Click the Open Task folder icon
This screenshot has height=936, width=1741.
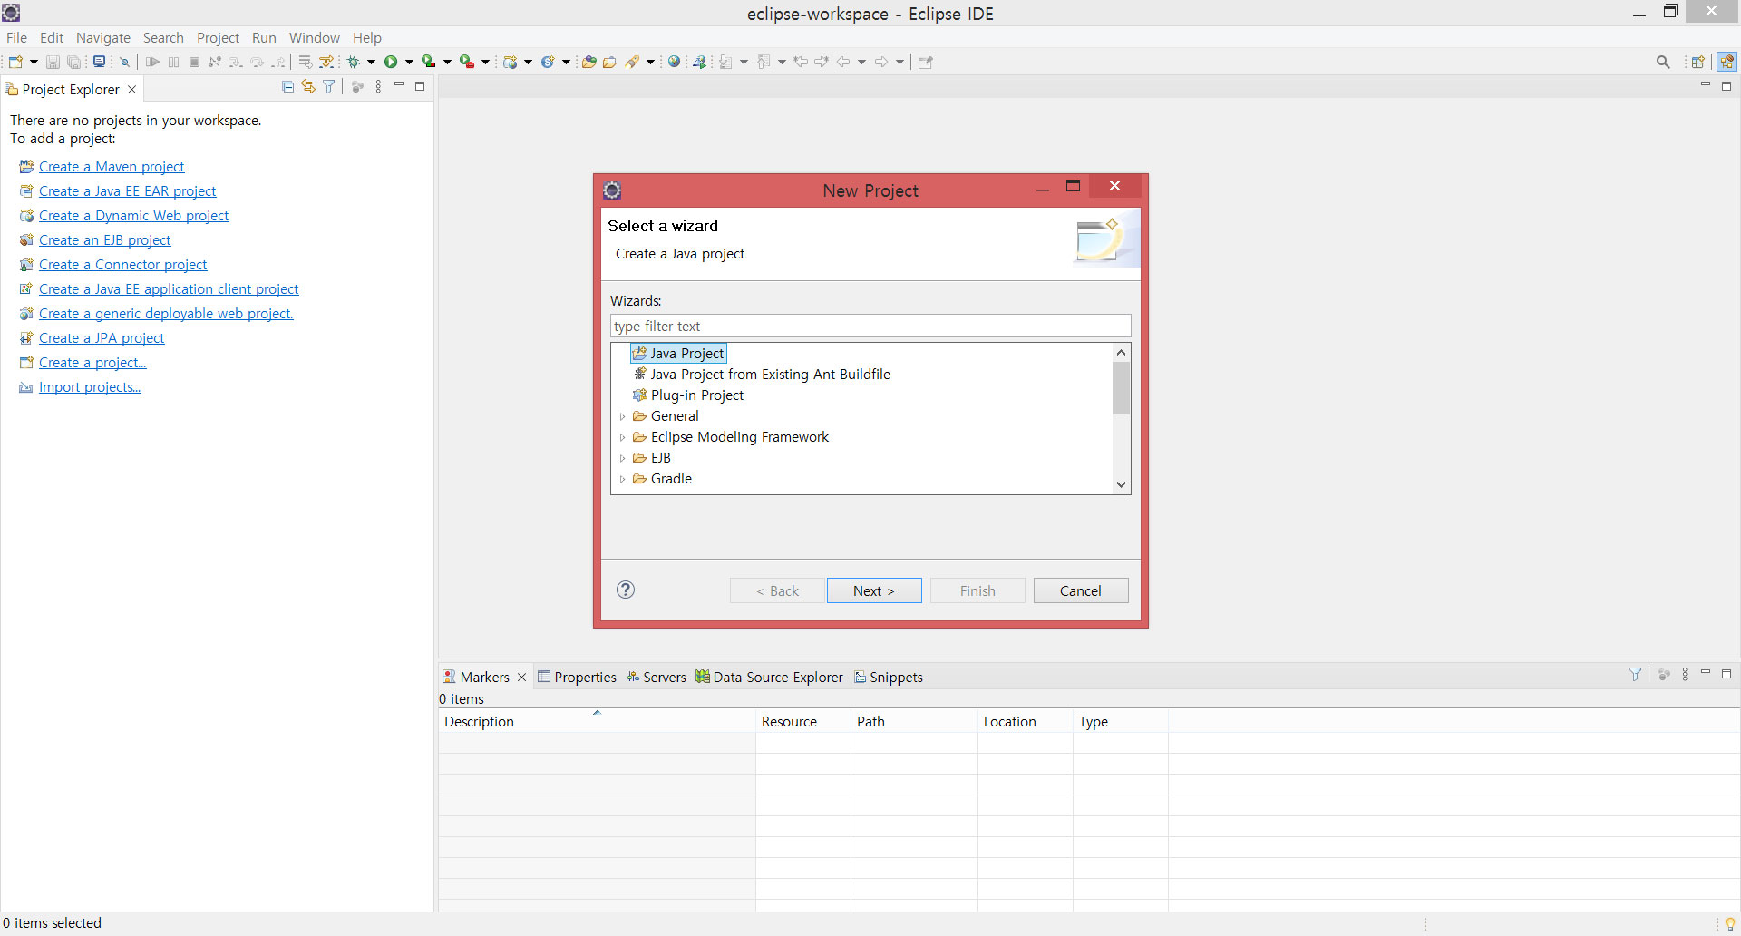point(610,62)
